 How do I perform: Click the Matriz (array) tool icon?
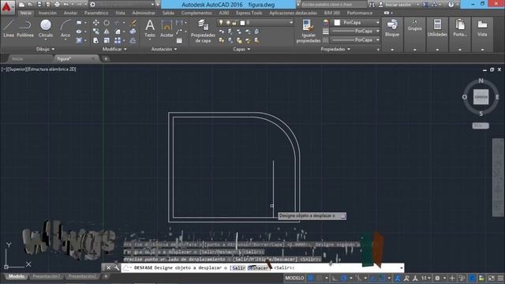click(118, 40)
